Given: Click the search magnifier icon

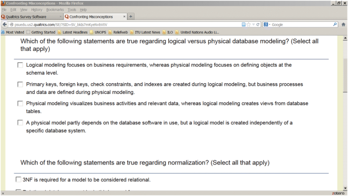Looking at the screenshot, I should (x=335, y=24).
